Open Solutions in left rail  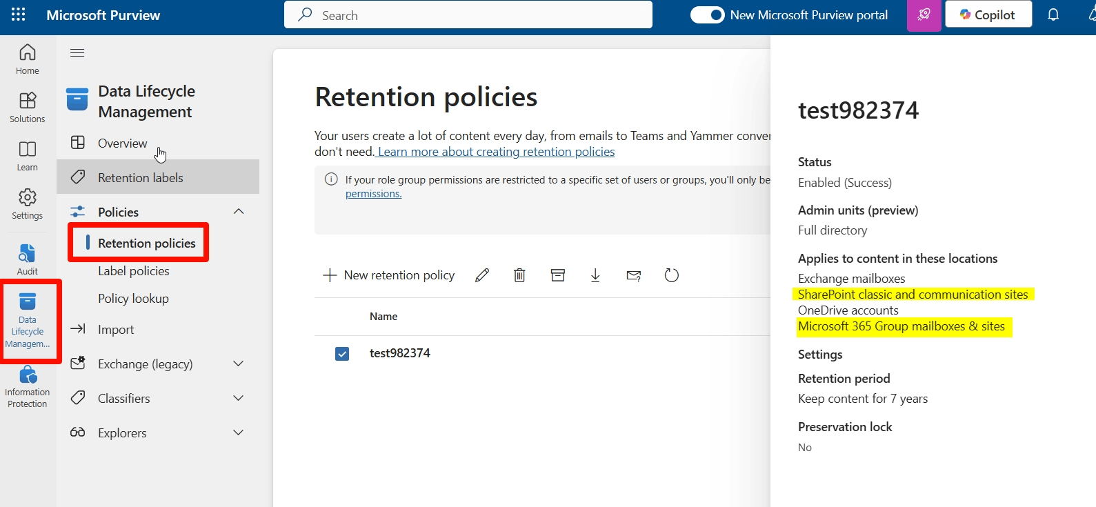coord(28,108)
